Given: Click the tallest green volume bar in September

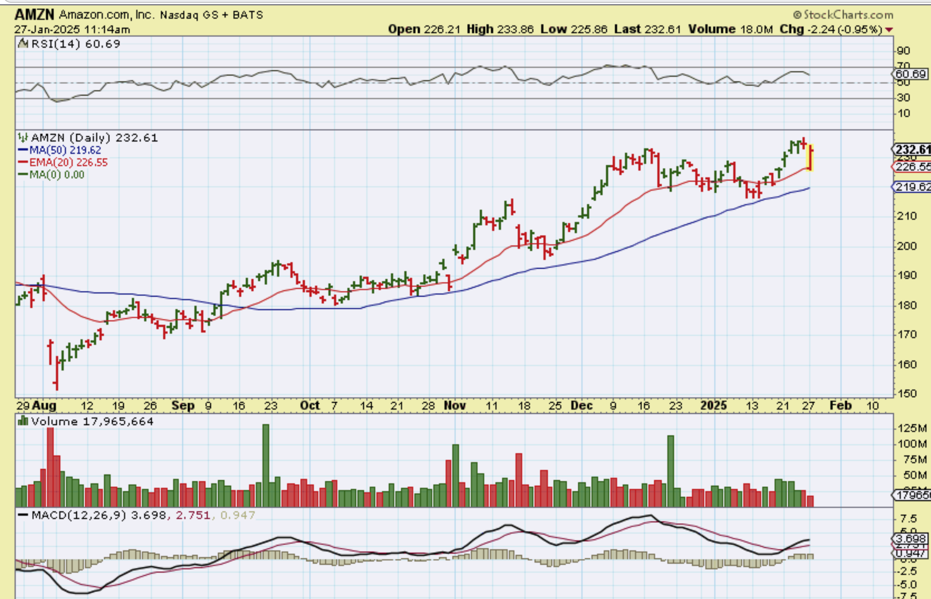Looking at the screenshot, I should coord(266,465).
